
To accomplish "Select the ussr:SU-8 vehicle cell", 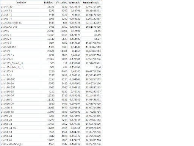I will (x=21, y=108).
